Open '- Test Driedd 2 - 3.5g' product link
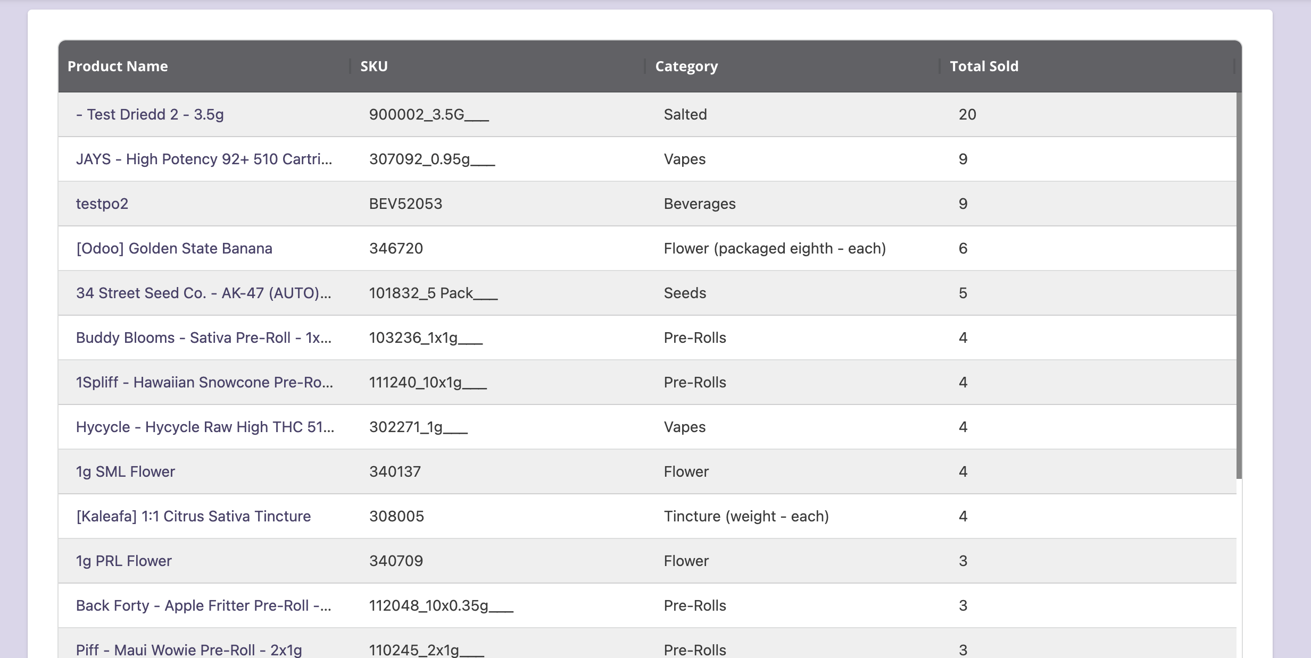Image resolution: width=1311 pixels, height=658 pixels. pos(150,114)
